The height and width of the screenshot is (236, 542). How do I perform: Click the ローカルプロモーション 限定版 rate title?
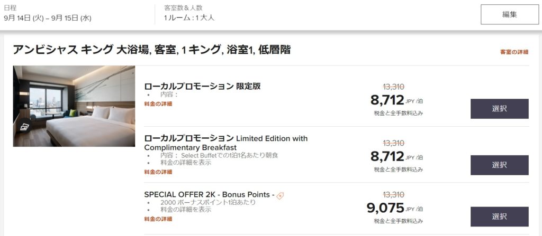202,86
